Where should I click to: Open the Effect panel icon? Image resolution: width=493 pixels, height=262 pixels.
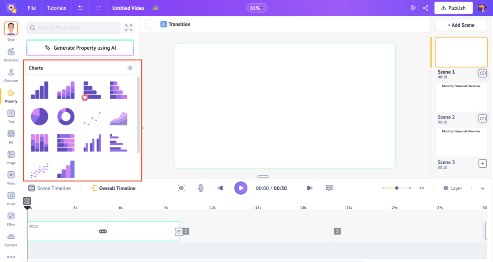tap(11, 218)
